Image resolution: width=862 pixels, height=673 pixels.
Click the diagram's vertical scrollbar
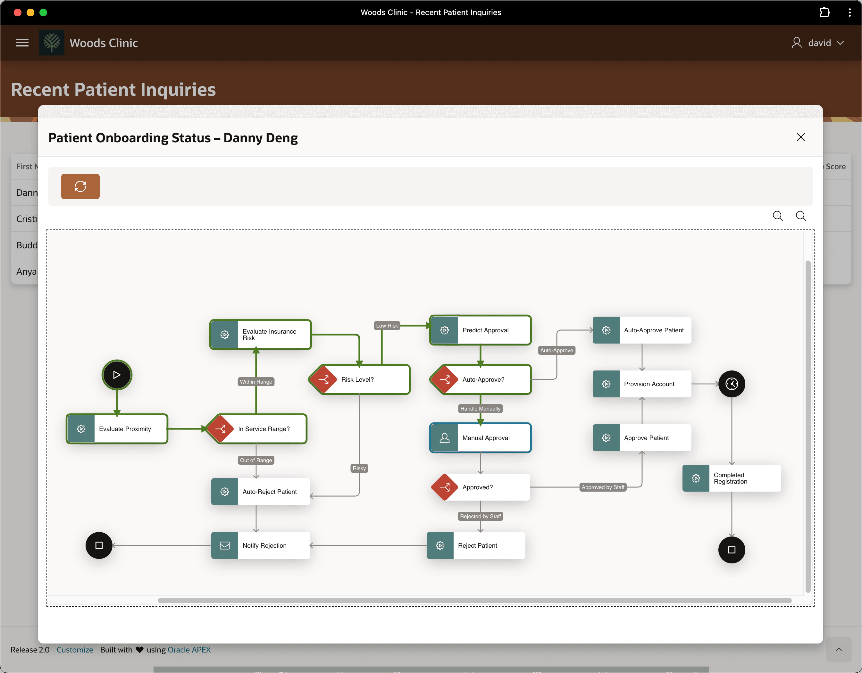pyautogui.click(x=808, y=427)
